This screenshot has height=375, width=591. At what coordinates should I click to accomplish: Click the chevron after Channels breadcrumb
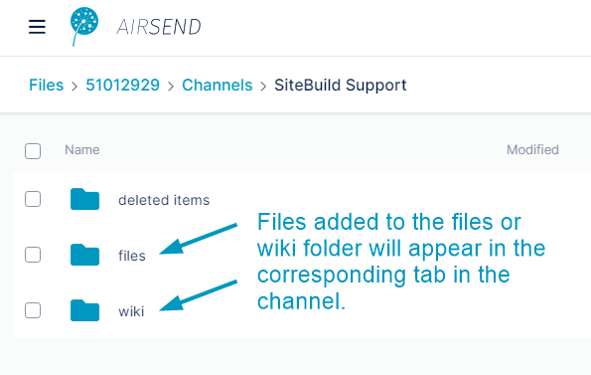coord(263,87)
